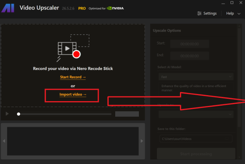Open the Upscale to dropdown
The height and width of the screenshot is (164, 245).
(196, 114)
